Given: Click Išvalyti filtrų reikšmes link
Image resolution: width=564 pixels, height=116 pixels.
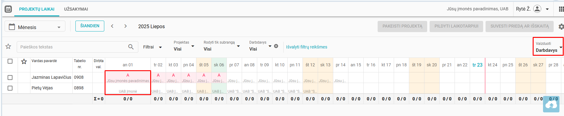Looking at the screenshot, I should [x=306, y=47].
